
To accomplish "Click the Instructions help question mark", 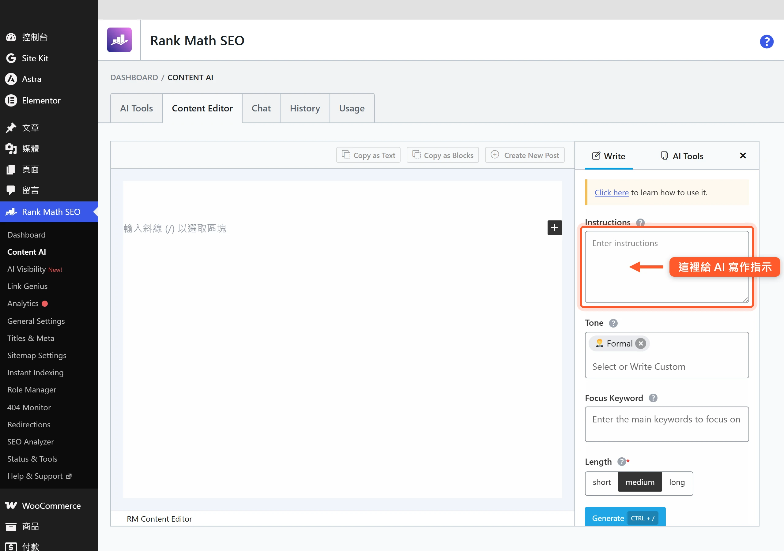I will [640, 223].
